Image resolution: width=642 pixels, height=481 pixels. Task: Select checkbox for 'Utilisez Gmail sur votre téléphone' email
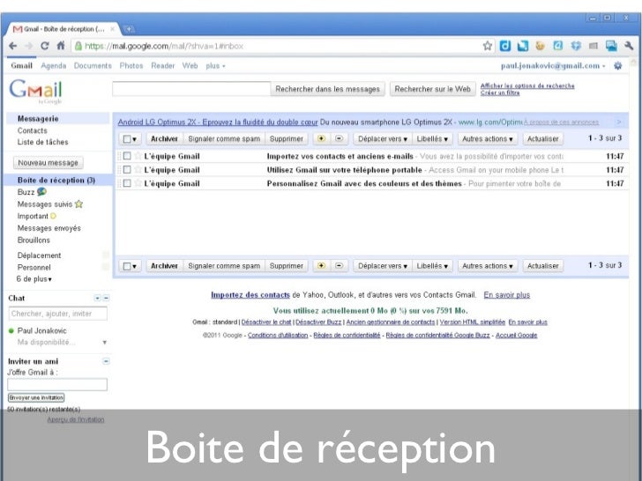point(127,169)
